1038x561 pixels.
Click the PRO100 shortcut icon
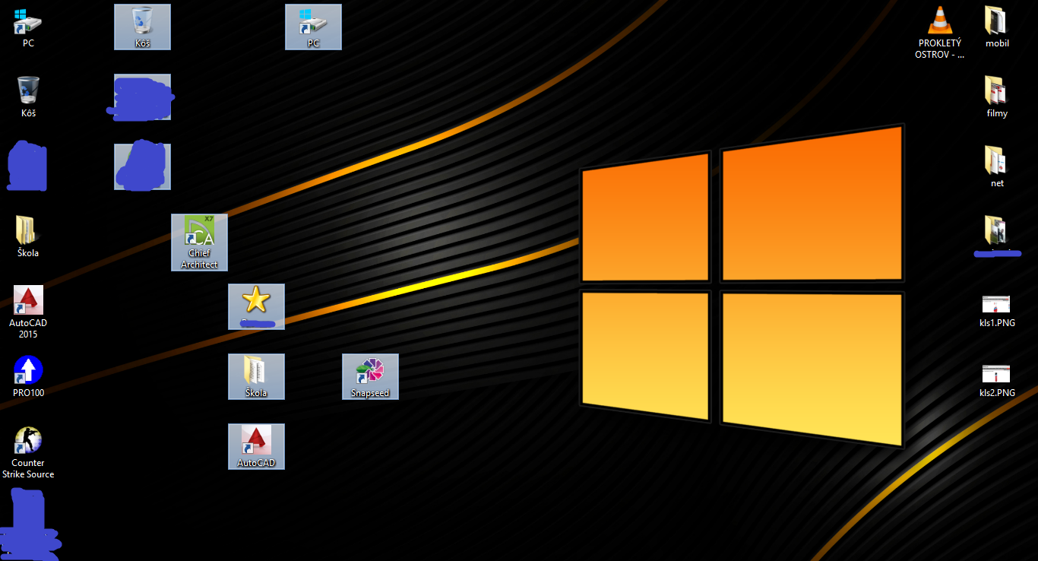coord(28,377)
